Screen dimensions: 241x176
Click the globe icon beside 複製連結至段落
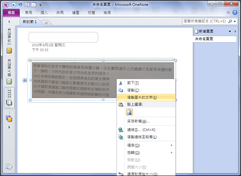tap(120, 137)
